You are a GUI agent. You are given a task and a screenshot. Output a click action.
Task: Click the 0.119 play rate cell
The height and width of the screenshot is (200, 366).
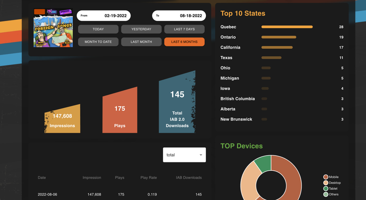click(152, 194)
